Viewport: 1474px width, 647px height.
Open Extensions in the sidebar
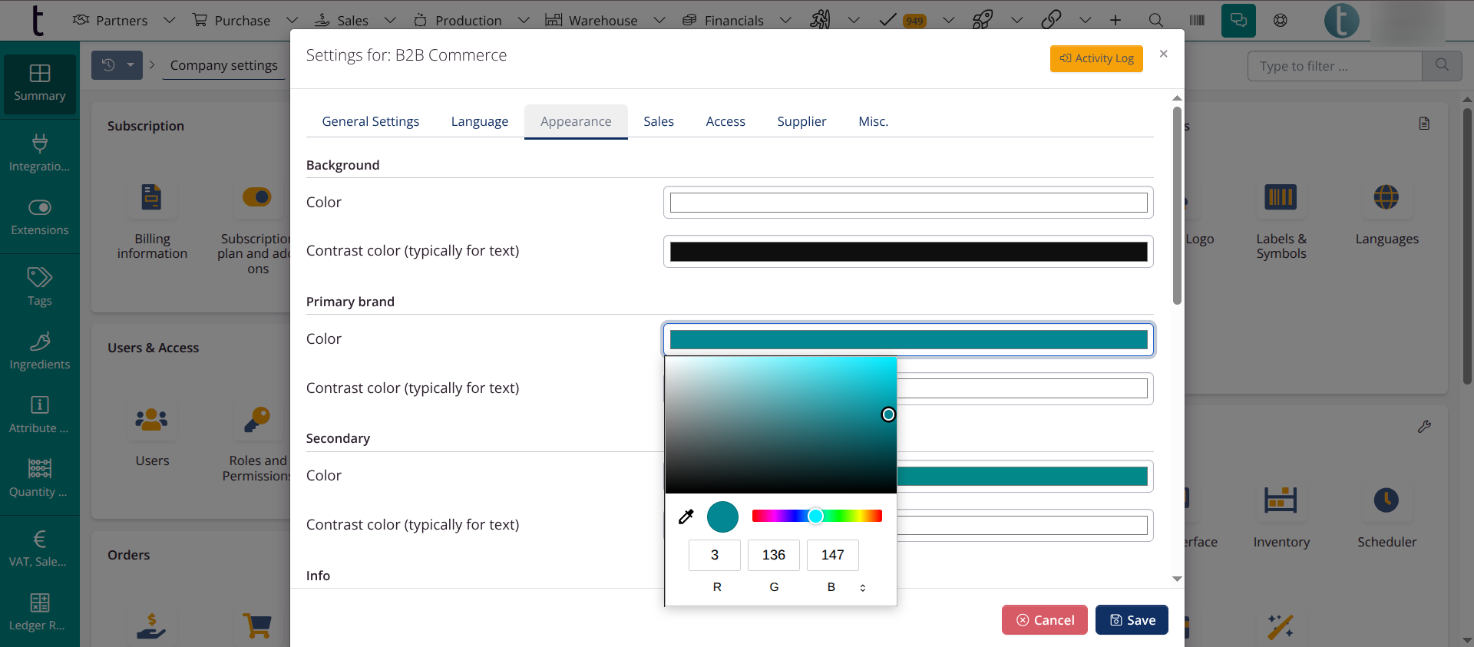coord(40,217)
